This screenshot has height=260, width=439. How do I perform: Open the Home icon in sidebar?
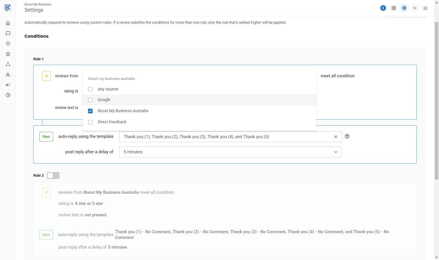point(8,23)
